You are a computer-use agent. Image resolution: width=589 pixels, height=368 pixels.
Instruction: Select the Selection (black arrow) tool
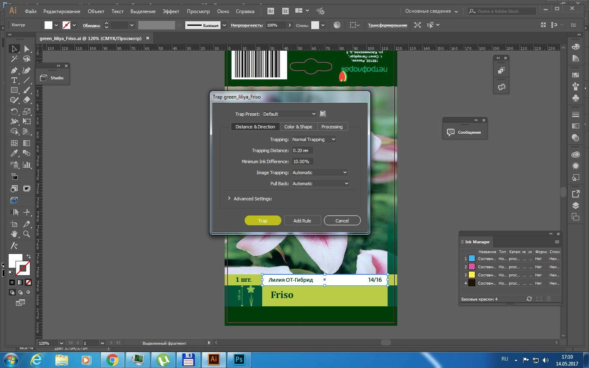(x=14, y=49)
